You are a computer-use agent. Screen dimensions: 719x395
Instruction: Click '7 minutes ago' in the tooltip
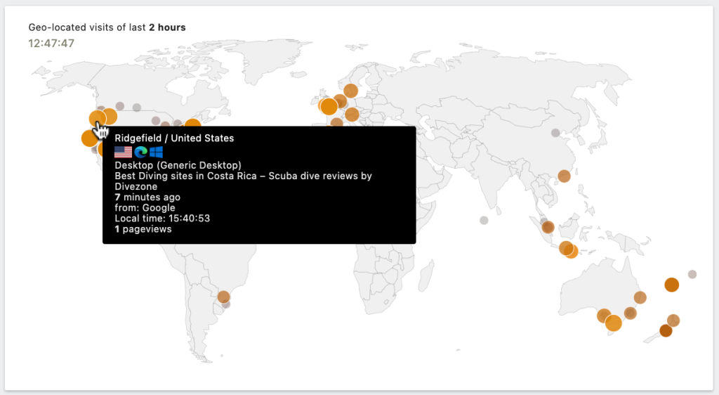pos(147,197)
